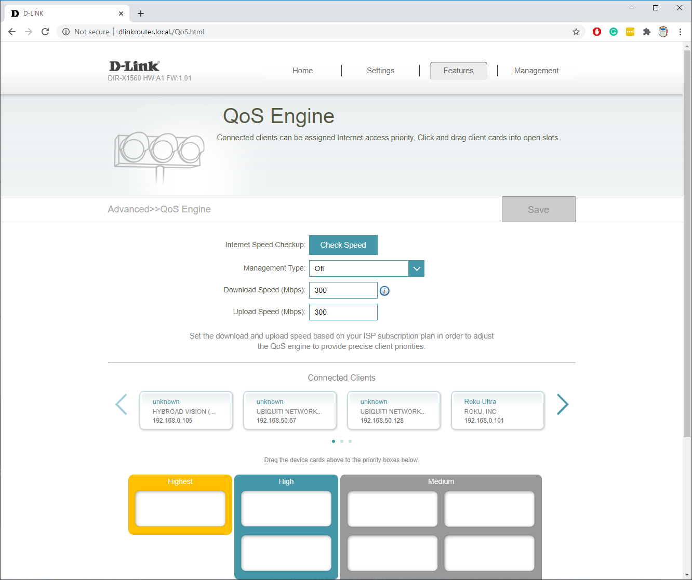Open the Settings menu

(x=380, y=71)
